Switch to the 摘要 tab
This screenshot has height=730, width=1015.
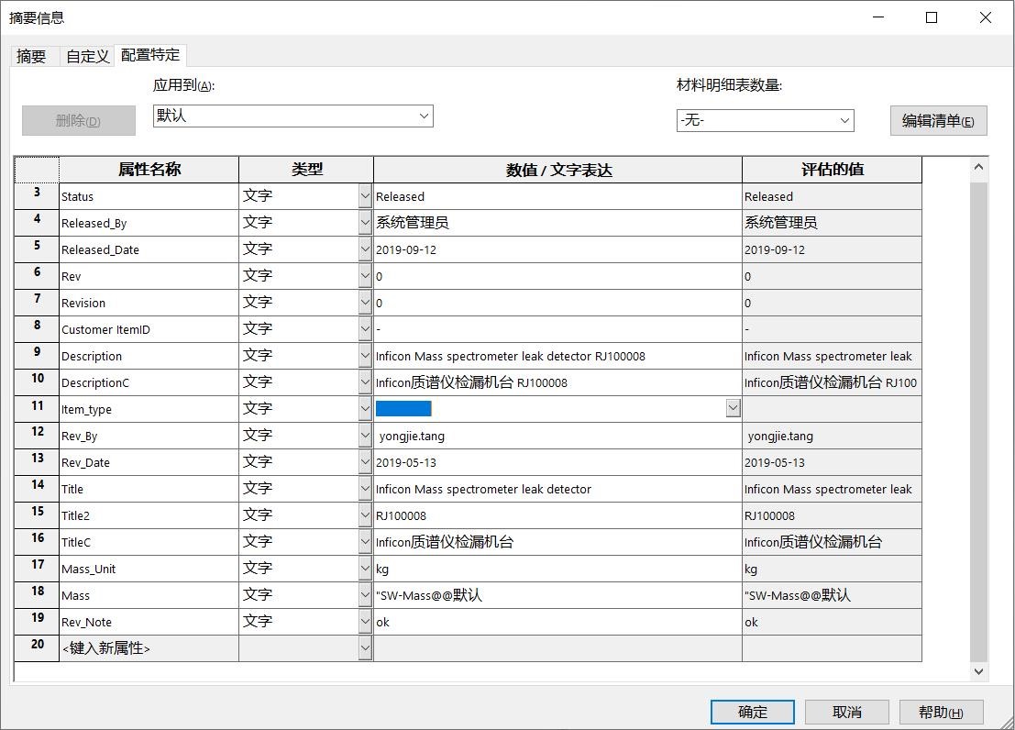(x=31, y=56)
